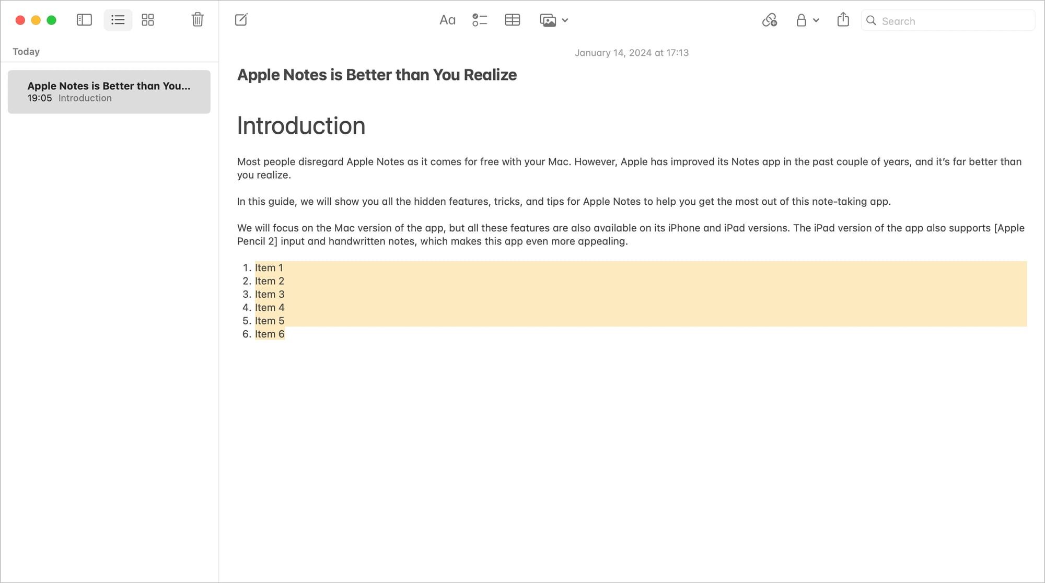The width and height of the screenshot is (1045, 583).
Task: Click the Introduction heading
Action: click(x=301, y=126)
